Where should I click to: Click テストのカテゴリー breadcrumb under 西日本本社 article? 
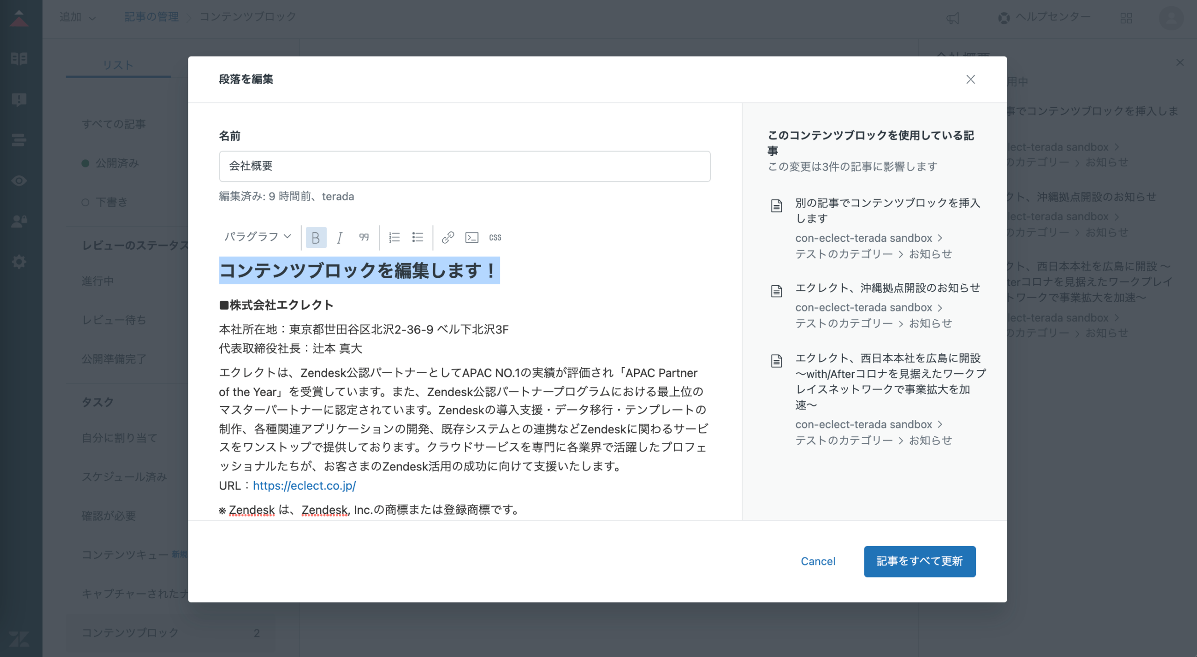pos(844,440)
